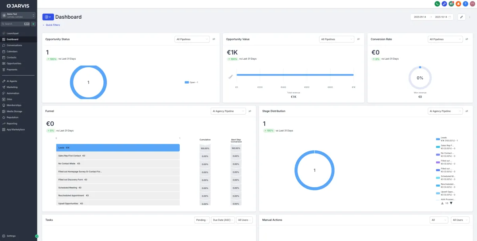Open Memberships in the sidebar
477x241 pixels.
click(x=18, y=105)
